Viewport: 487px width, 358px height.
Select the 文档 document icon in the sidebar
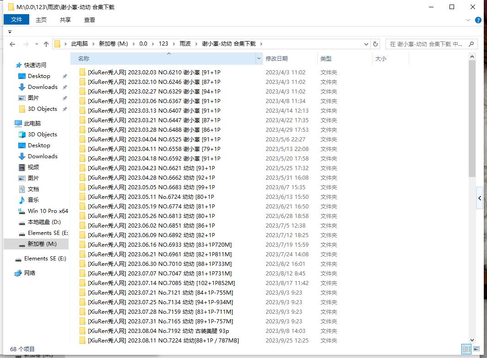coord(22,189)
